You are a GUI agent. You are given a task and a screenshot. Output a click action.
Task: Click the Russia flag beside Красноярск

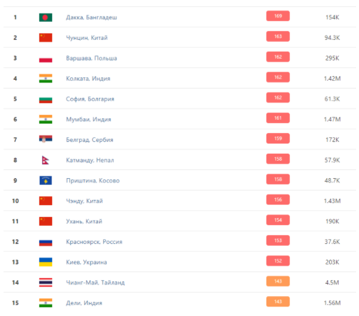46,242
